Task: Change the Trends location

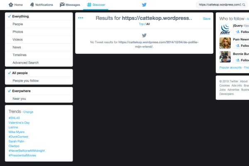Action: click(28, 112)
